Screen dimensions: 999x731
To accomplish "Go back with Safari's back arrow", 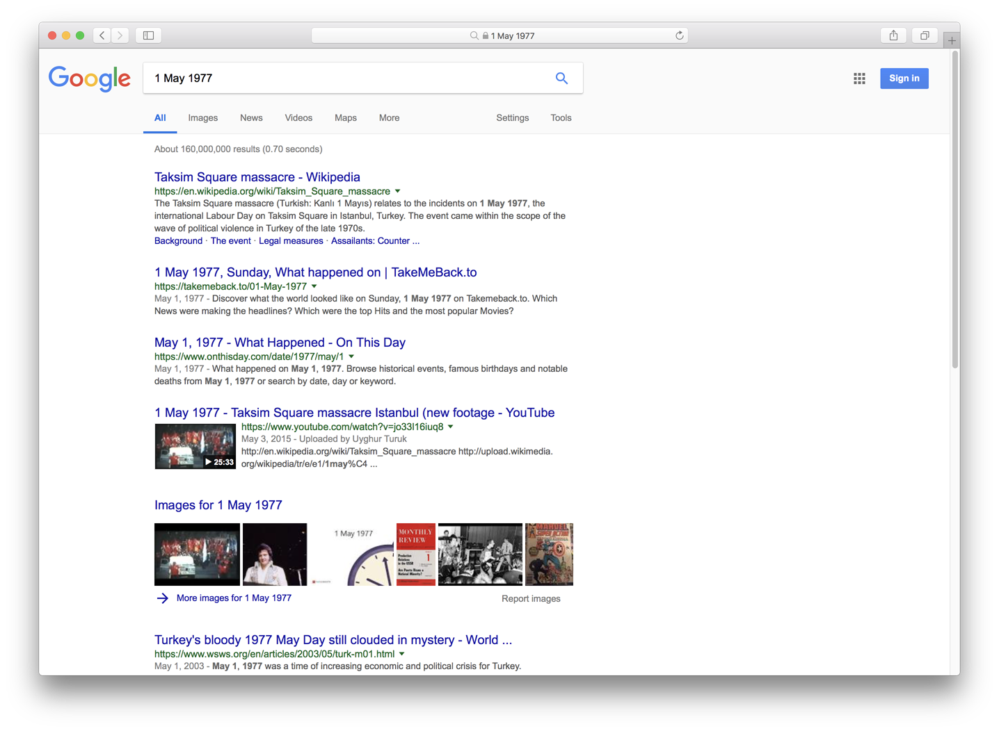I will (x=102, y=35).
